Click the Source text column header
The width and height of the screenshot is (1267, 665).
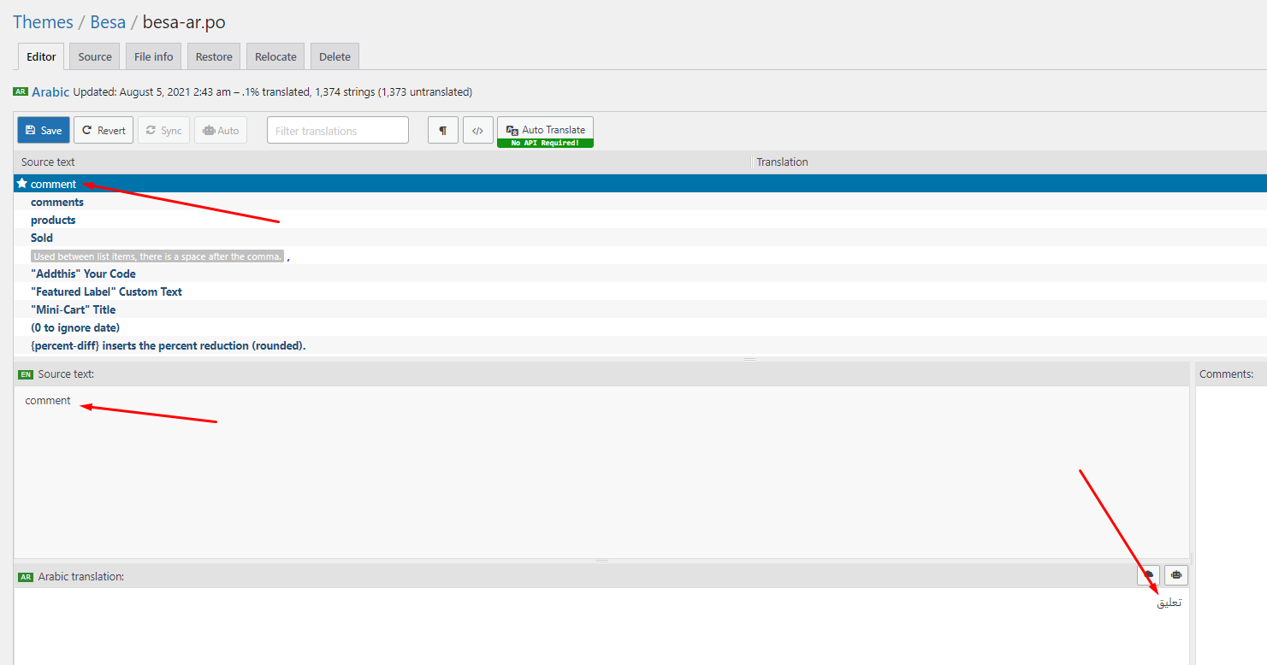click(x=48, y=162)
